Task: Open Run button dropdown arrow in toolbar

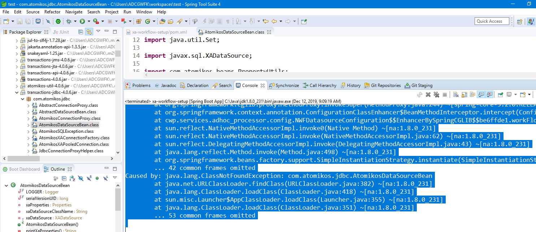Action: click(x=89, y=21)
